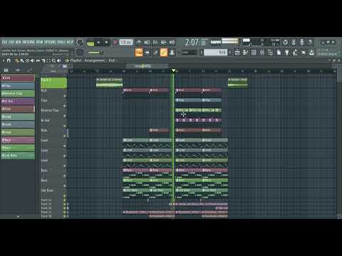Click the record button
Image resolution: width=342 pixels, height=256 pixels.
115,43
